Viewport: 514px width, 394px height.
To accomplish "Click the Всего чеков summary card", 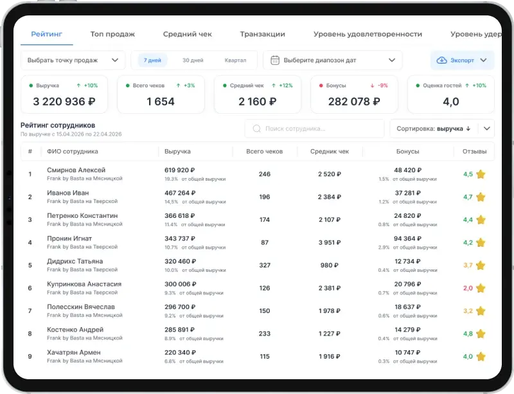I will click(161, 94).
